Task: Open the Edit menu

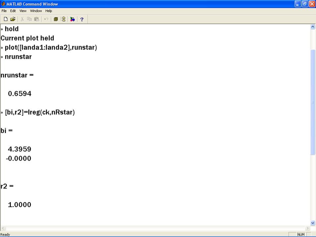Action: point(13,11)
